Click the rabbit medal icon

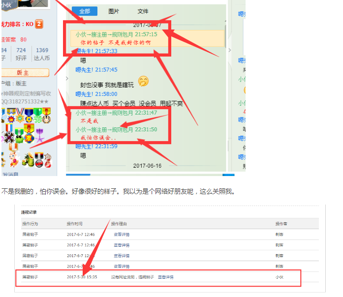pyautogui.click(x=47, y=115)
